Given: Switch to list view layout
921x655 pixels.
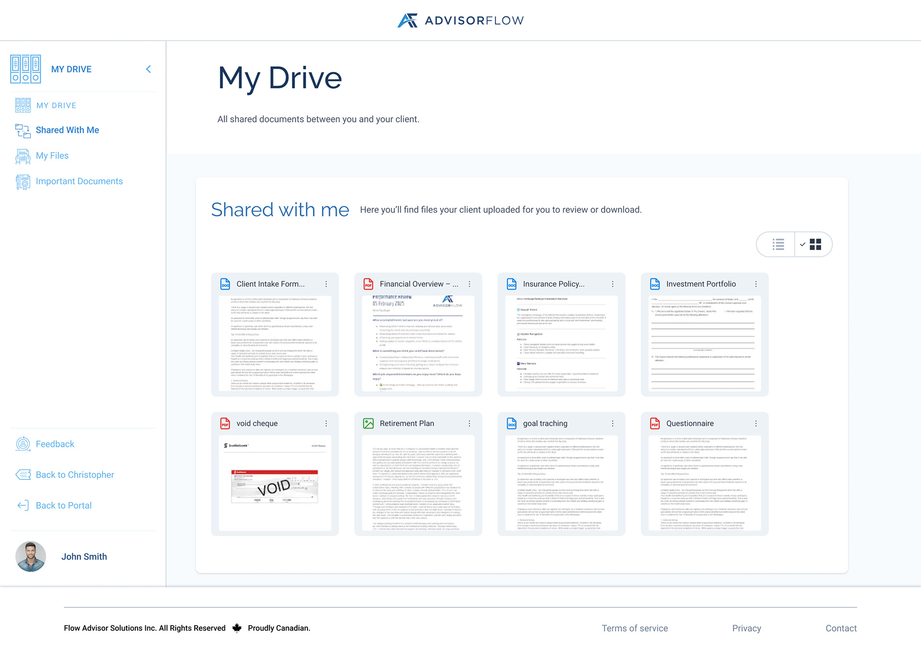Looking at the screenshot, I should [x=778, y=244].
